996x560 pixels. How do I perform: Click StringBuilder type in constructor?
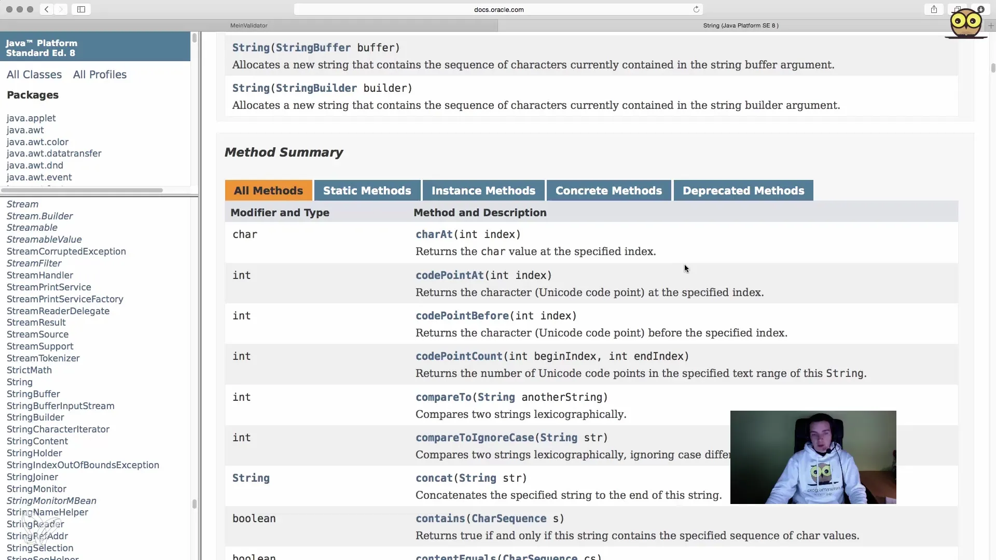pyautogui.click(x=316, y=88)
